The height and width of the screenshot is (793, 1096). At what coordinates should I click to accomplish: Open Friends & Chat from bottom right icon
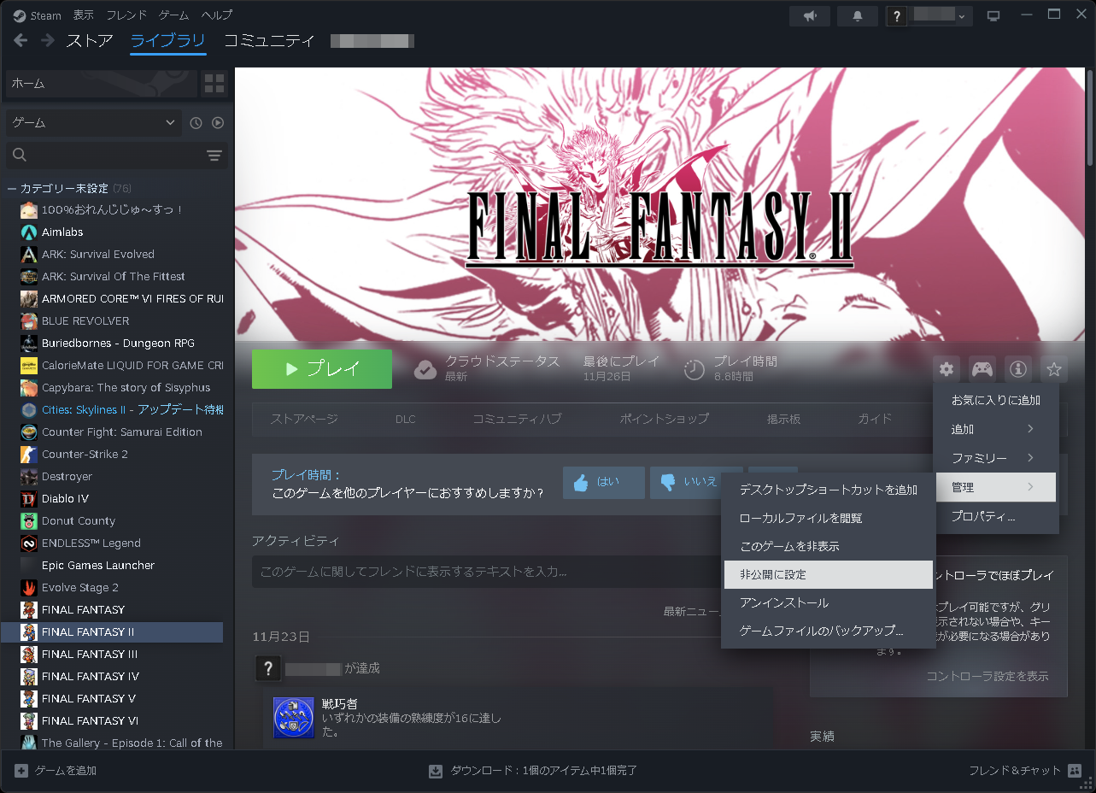point(1073,770)
